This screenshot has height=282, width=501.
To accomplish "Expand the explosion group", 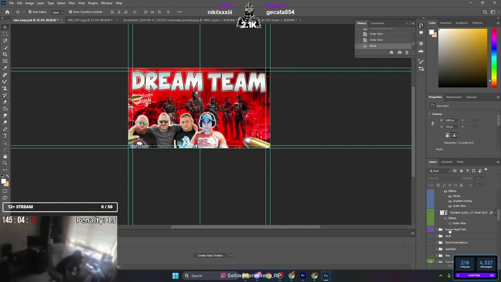I will [436, 249].
